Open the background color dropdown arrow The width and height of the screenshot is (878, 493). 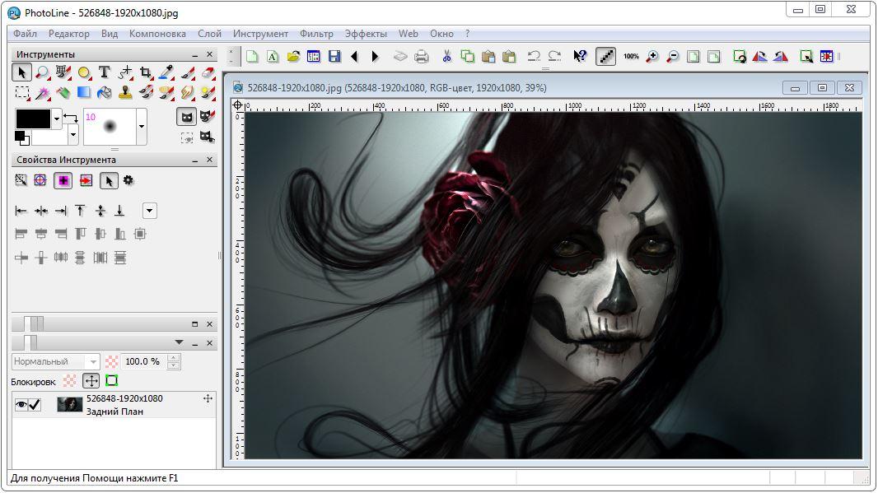tap(73, 134)
